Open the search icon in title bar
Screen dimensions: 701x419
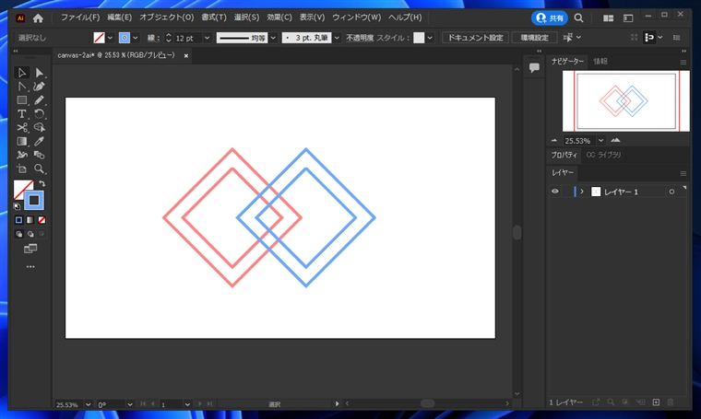tap(578, 17)
